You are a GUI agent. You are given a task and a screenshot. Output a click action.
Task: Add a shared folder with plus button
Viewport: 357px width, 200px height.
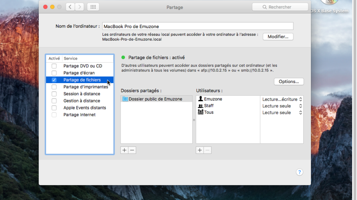[124, 150]
